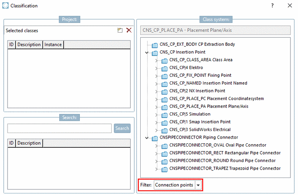Click folder icon of CNS_CP|4 Elektro
This screenshot has height=195, width=298.
[x=164, y=69]
